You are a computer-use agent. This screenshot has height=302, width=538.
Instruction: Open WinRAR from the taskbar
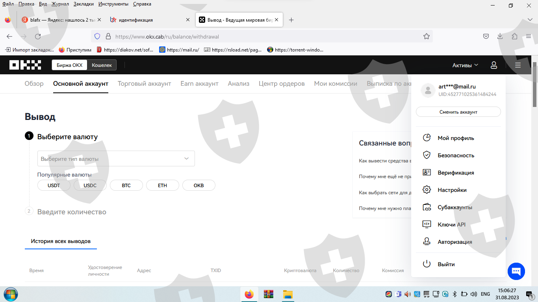click(269, 294)
